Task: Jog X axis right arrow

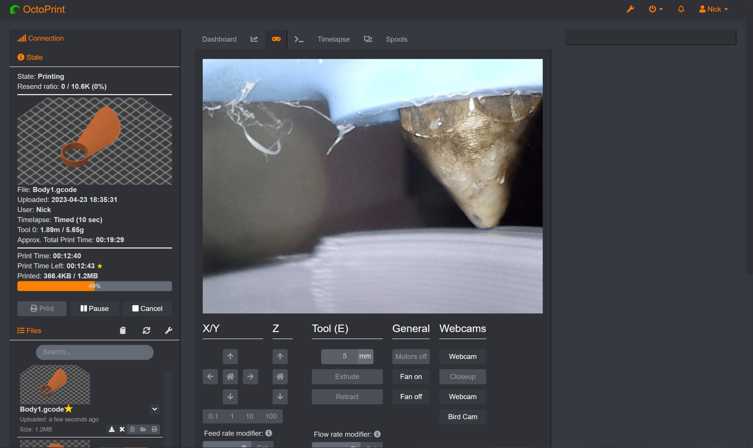Action: click(x=250, y=377)
